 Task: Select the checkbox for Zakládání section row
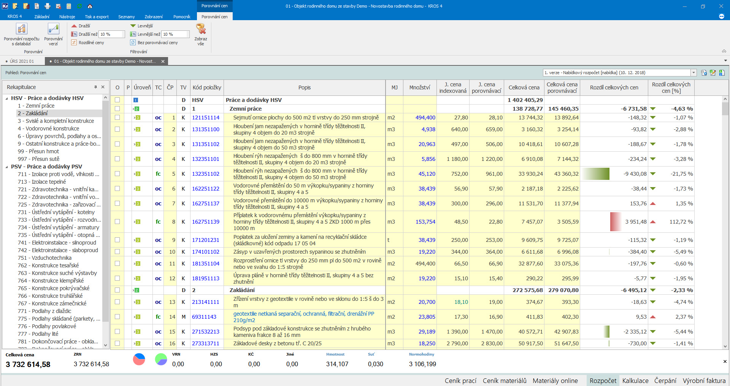[117, 290]
